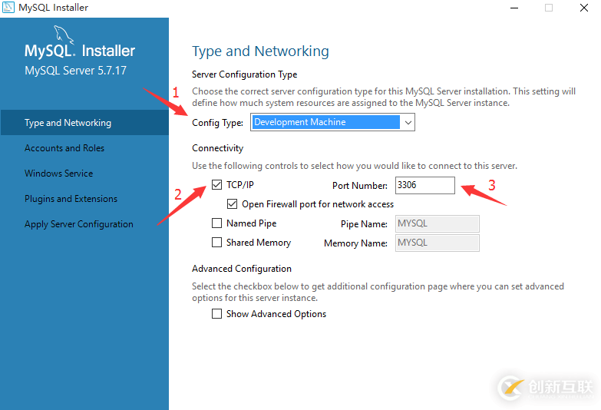Select Apply Server Configuration step
Viewport: 601px width, 410px height.
click(79, 224)
